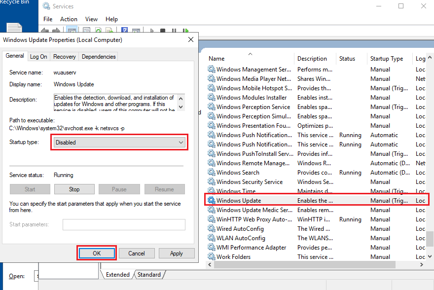The height and width of the screenshot is (290, 434).
Task: Click the Start Service play icon in toolbar
Action: [152, 30]
